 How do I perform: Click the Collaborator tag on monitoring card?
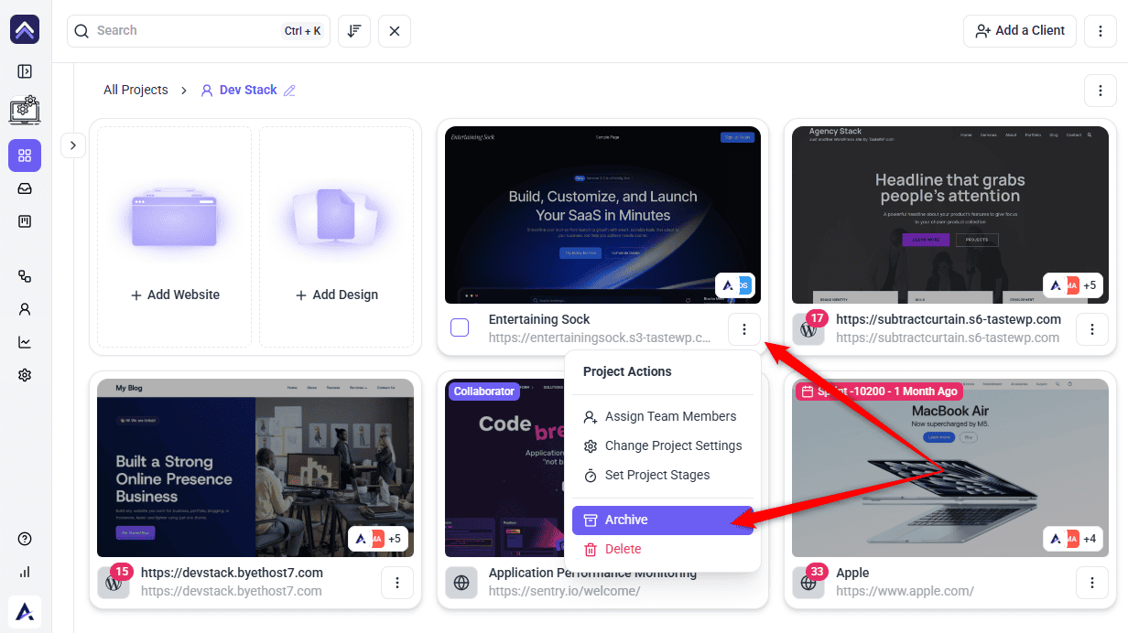pyautogui.click(x=483, y=392)
